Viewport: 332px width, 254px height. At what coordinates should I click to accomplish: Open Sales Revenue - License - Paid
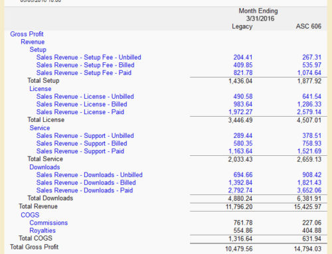point(80,112)
